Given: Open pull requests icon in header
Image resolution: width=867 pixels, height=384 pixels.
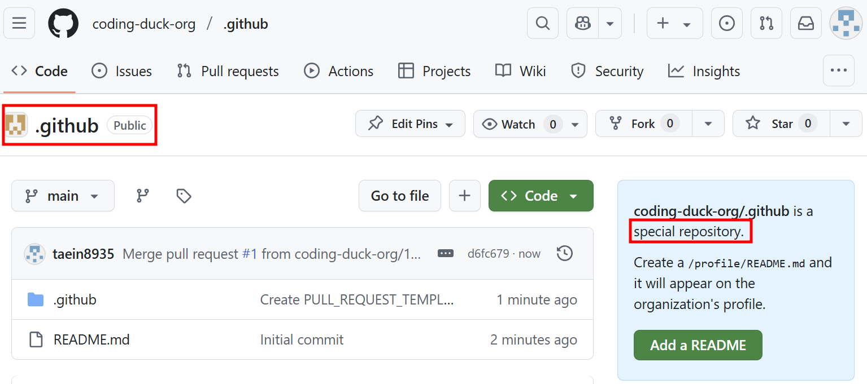Looking at the screenshot, I should point(766,23).
